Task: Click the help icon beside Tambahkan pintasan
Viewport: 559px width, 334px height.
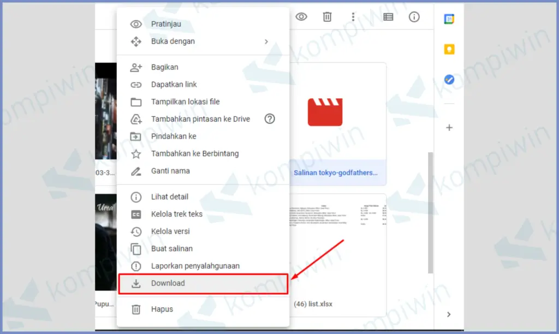Action: [269, 119]
